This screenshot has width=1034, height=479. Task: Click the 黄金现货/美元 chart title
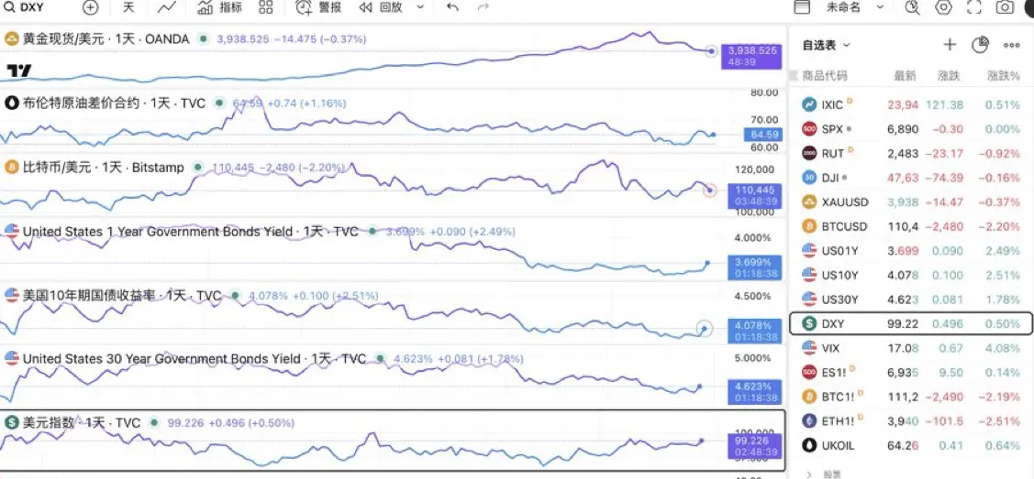coord(106,38)
